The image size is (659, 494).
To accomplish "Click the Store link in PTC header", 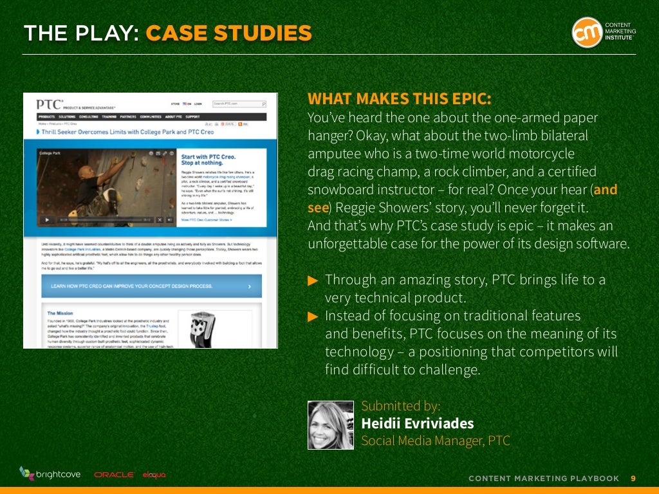I will [175, 104].
